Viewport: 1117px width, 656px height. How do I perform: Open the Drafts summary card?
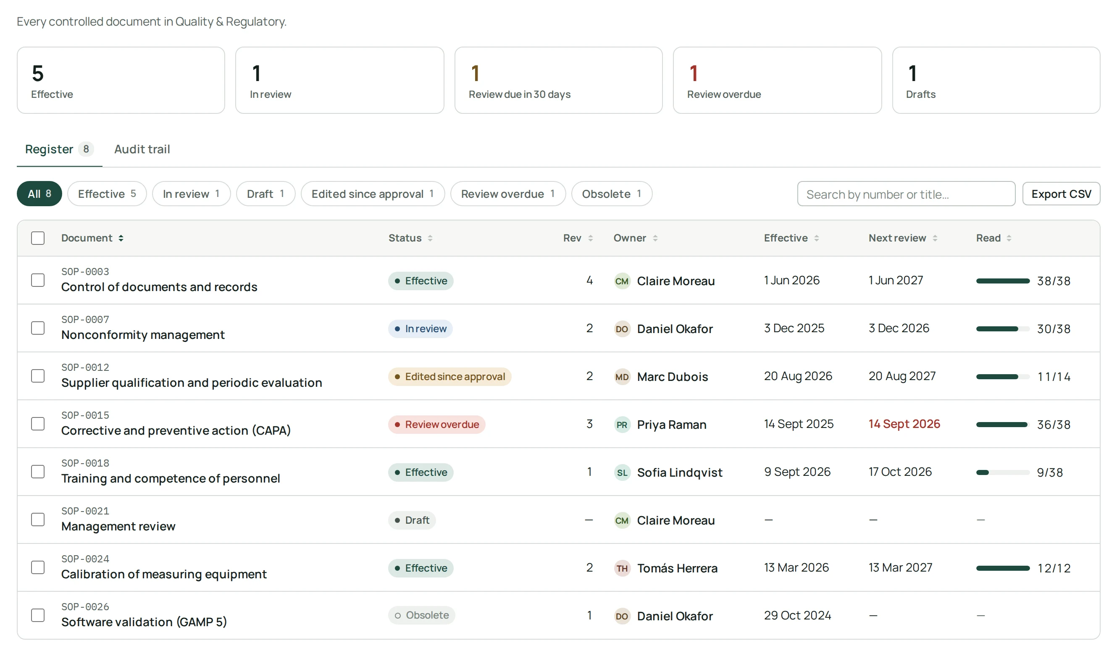[x=996, y=80]
